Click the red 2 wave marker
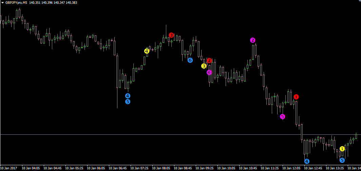The height and width of the screenshot is (171, 361). click(209, 61)
